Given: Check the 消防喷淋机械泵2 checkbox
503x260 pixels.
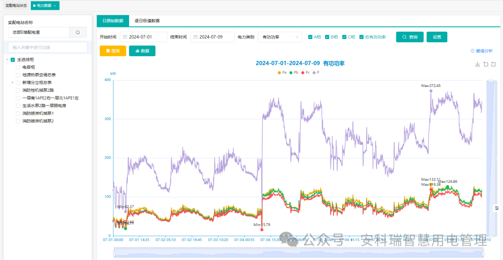Looking at the screenshot, I should point(18,121).
